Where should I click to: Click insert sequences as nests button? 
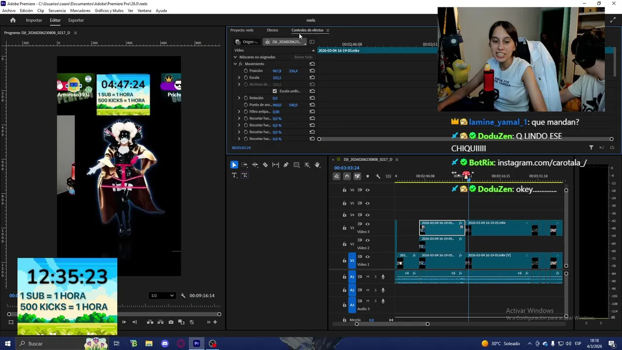pyautogui.click(x=336, y=176)
